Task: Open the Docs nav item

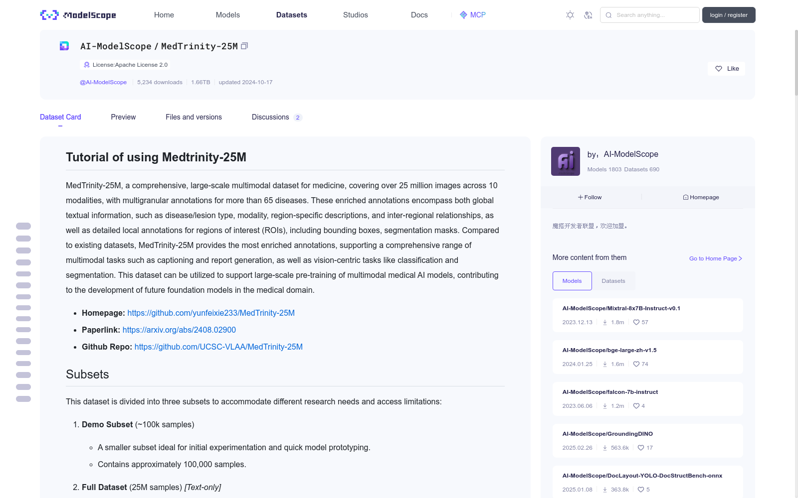Action: coord(419,15)
